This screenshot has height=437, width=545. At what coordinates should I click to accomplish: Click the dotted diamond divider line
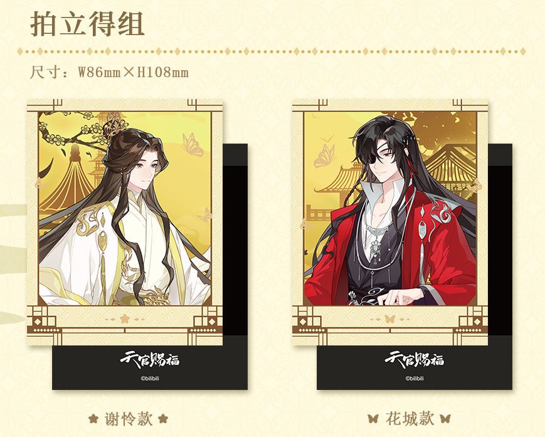point(272,51)
